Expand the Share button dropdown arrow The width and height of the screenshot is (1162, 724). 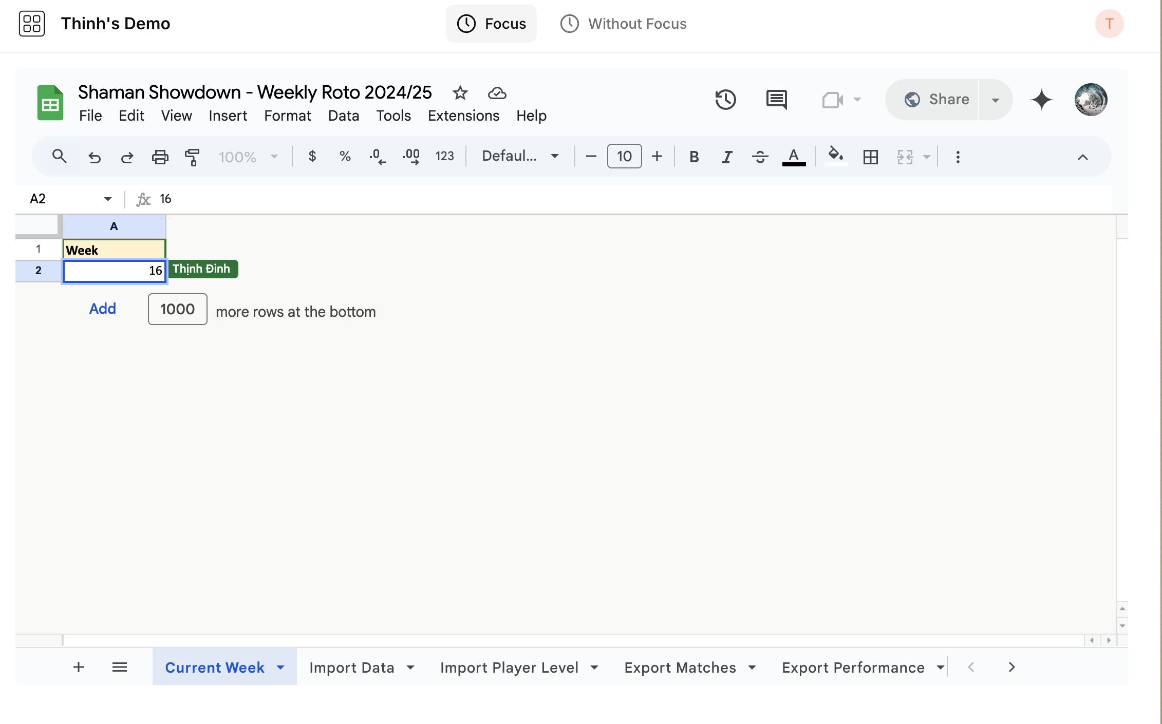(x=995, y=100)
